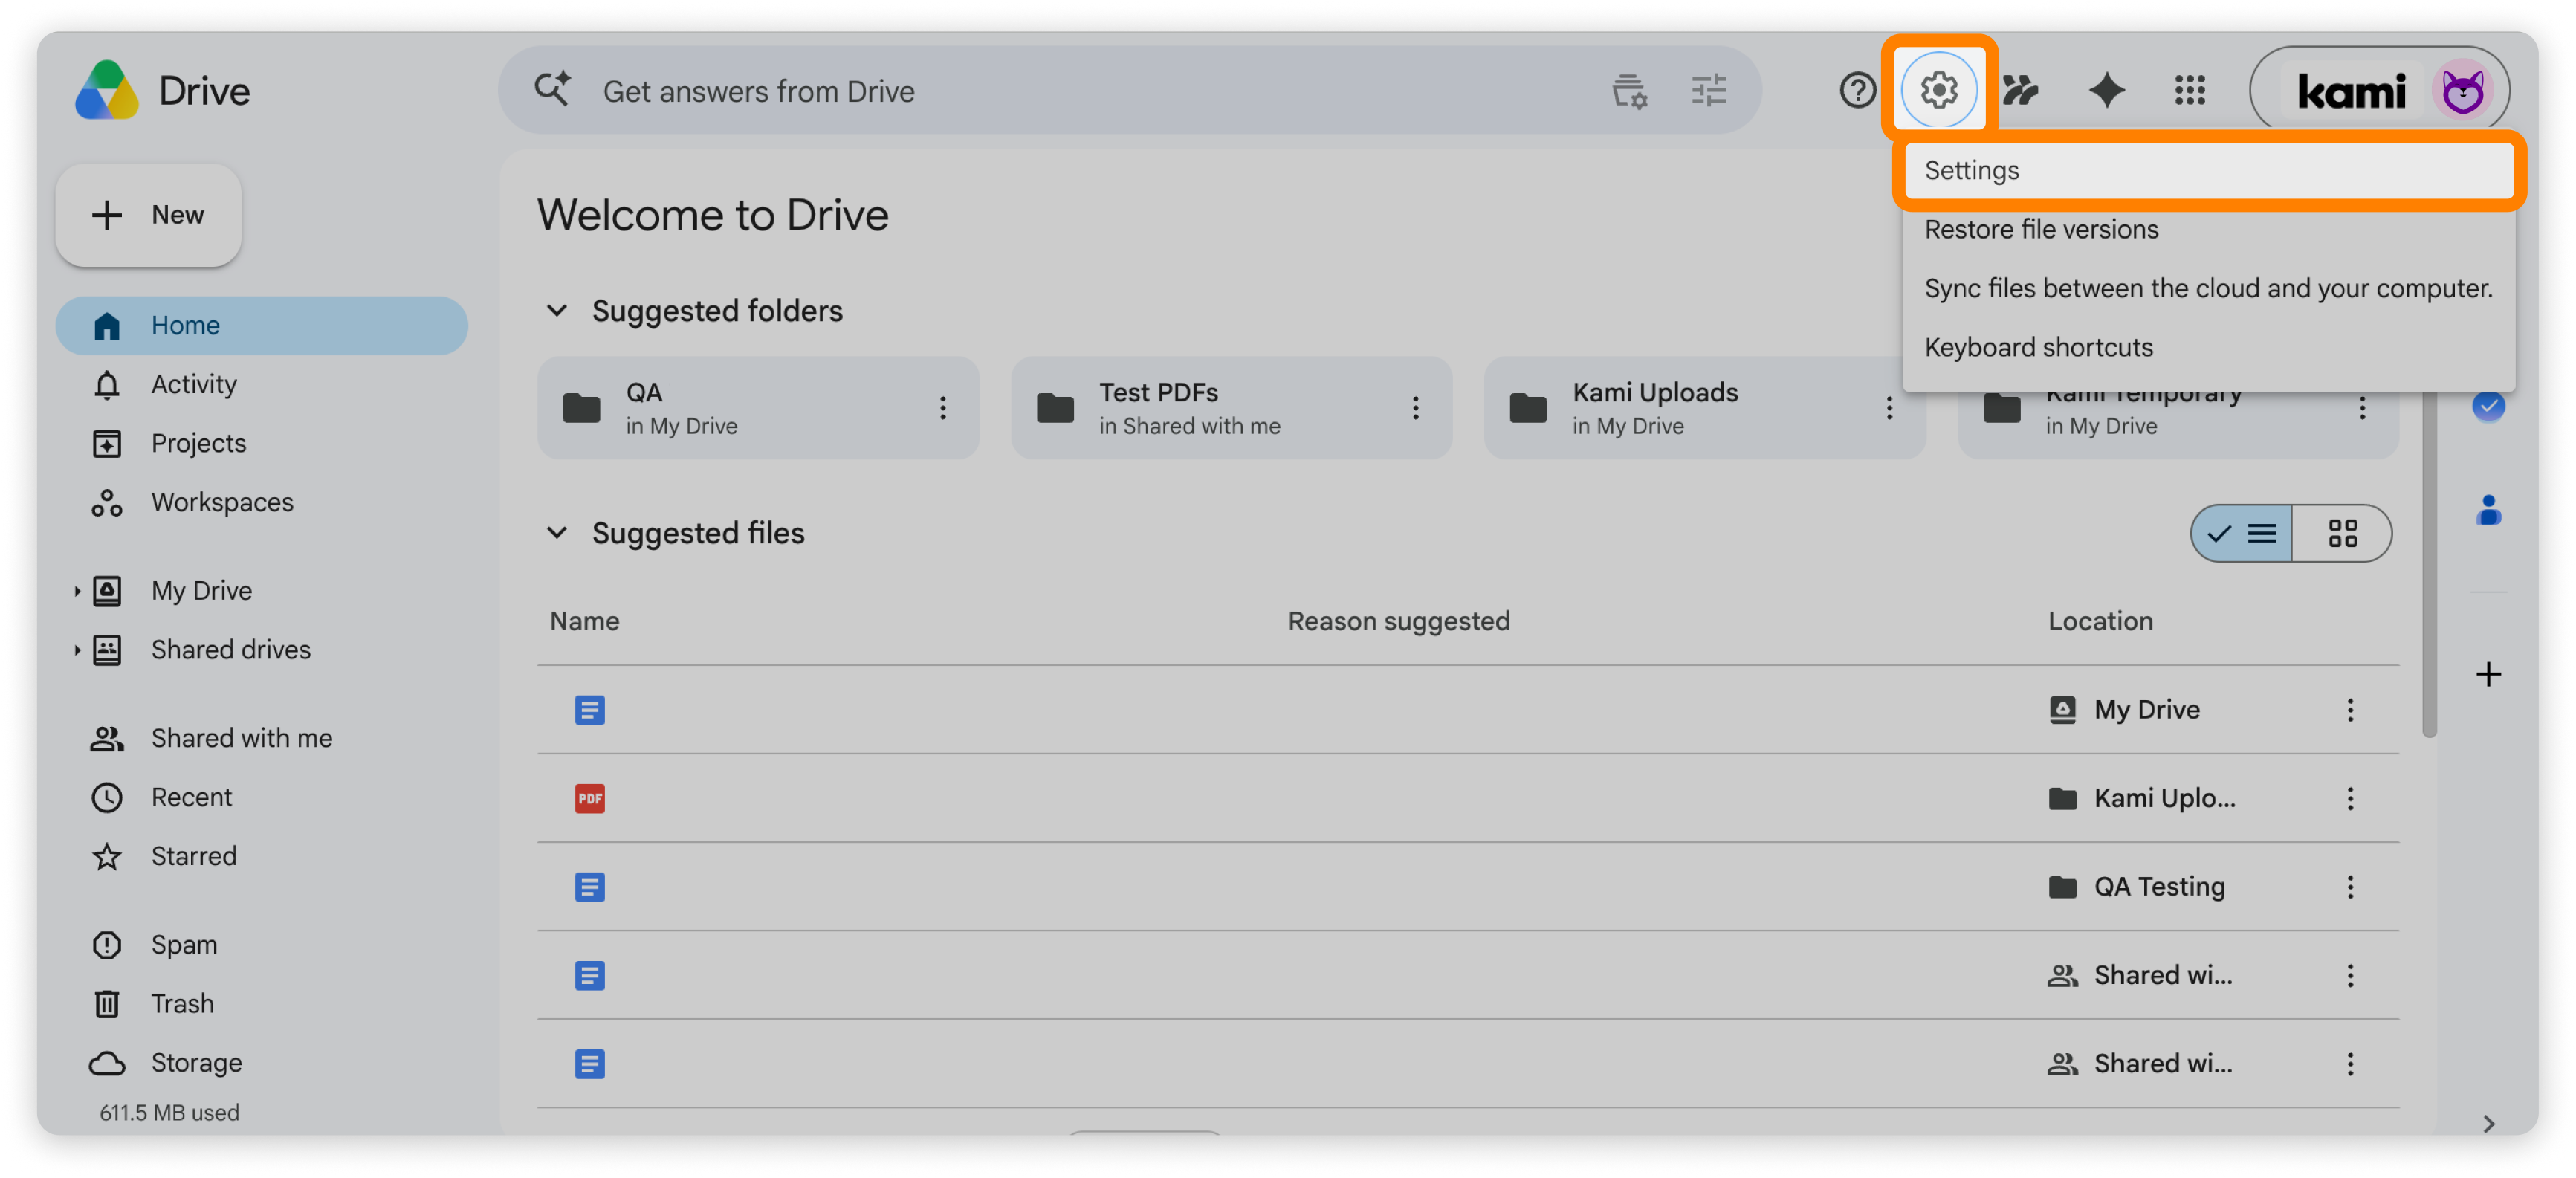Click the AI search sparkle icon
Screen dimensions: 2576x1178
(x=552, y=90)
